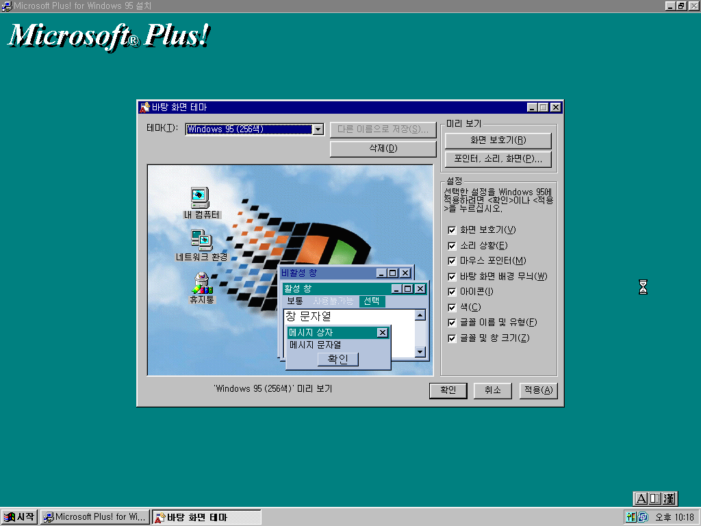Uncheck the 마우스 포인터(M) checkbox
This screenshot has height=526, width=701.
(452, 261)
